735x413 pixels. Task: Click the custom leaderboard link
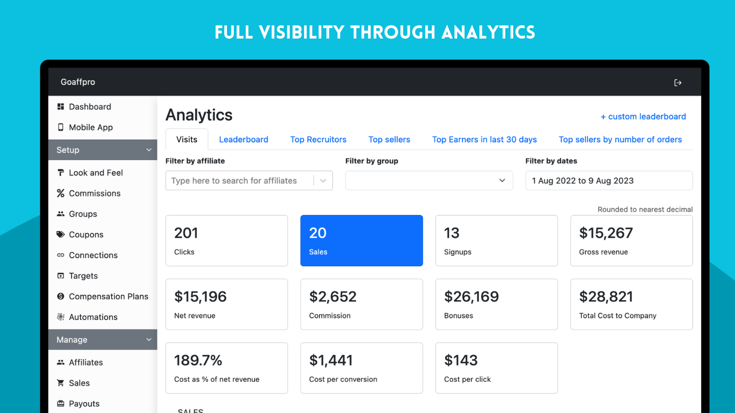(x=643, y=117)
